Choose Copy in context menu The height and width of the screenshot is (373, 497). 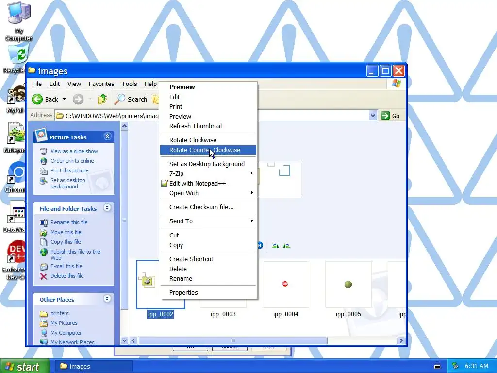click(208, 245)
